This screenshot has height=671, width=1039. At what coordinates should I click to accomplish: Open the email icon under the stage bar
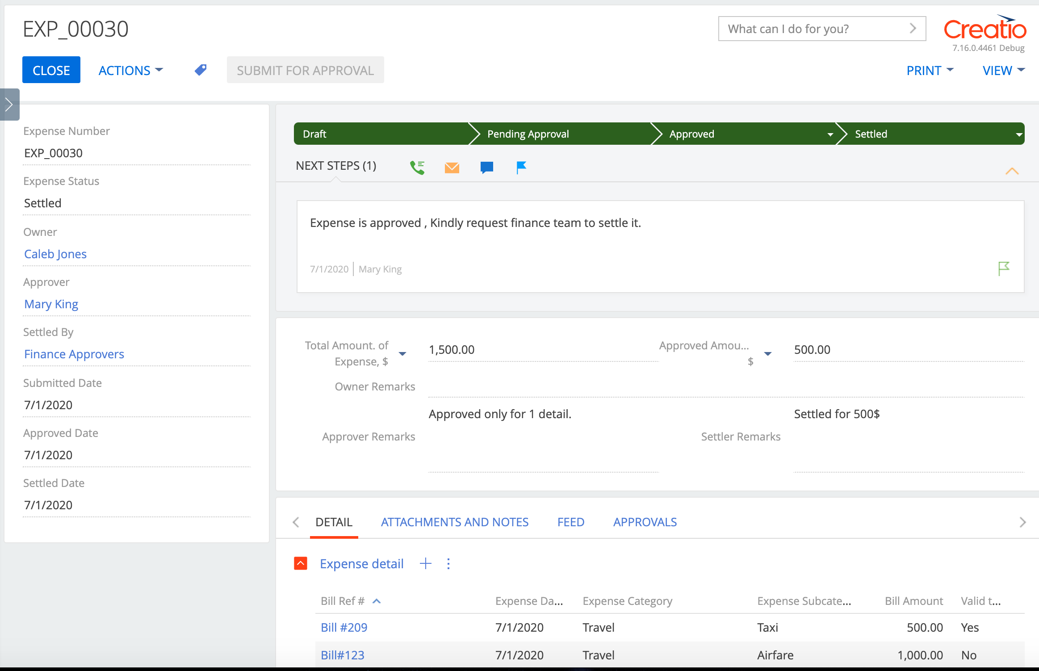[451, 168]
